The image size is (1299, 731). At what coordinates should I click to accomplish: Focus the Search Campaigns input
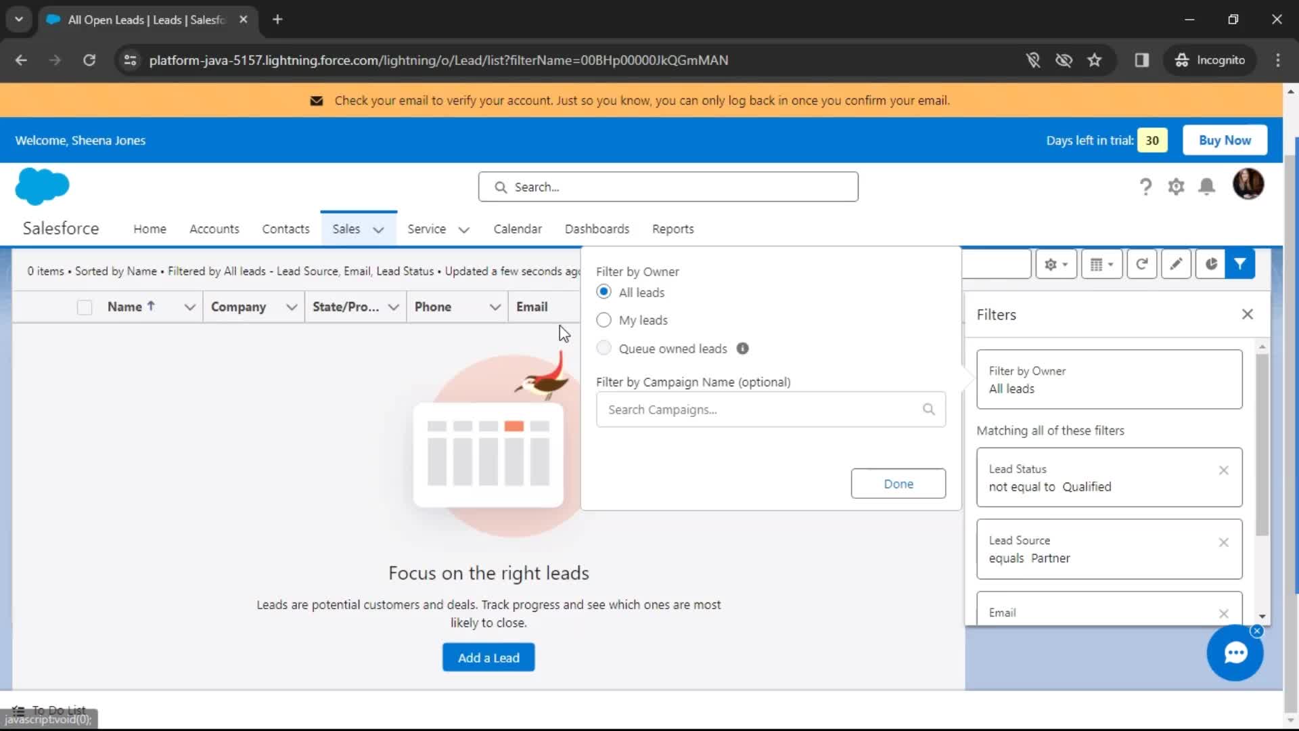(771, 409)
